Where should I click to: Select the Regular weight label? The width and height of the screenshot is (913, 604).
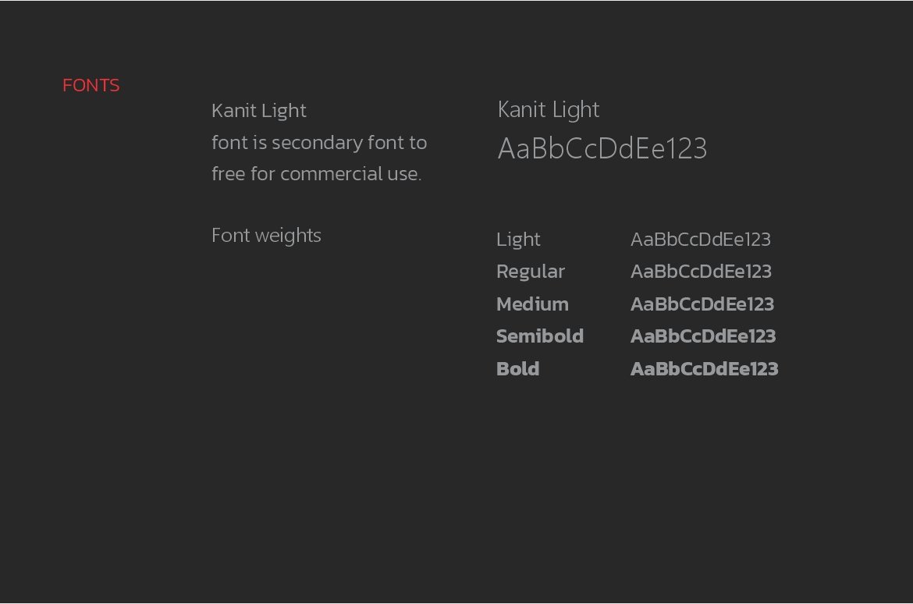point(531,272)
